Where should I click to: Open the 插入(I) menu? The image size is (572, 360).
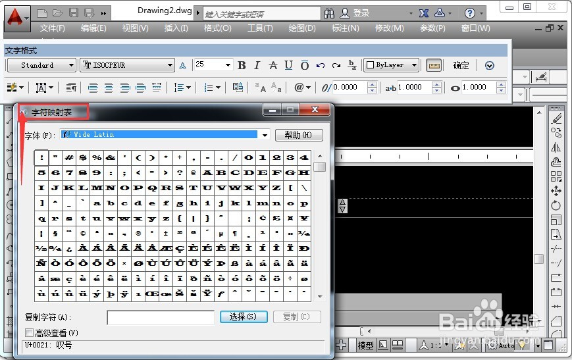(x=176, y=28)
